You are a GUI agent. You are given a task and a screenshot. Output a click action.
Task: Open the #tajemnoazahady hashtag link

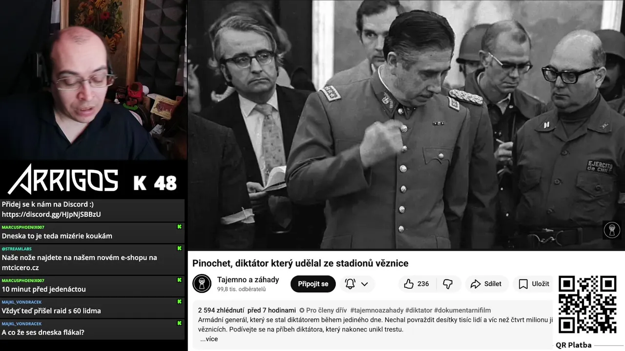coord(376,310)
